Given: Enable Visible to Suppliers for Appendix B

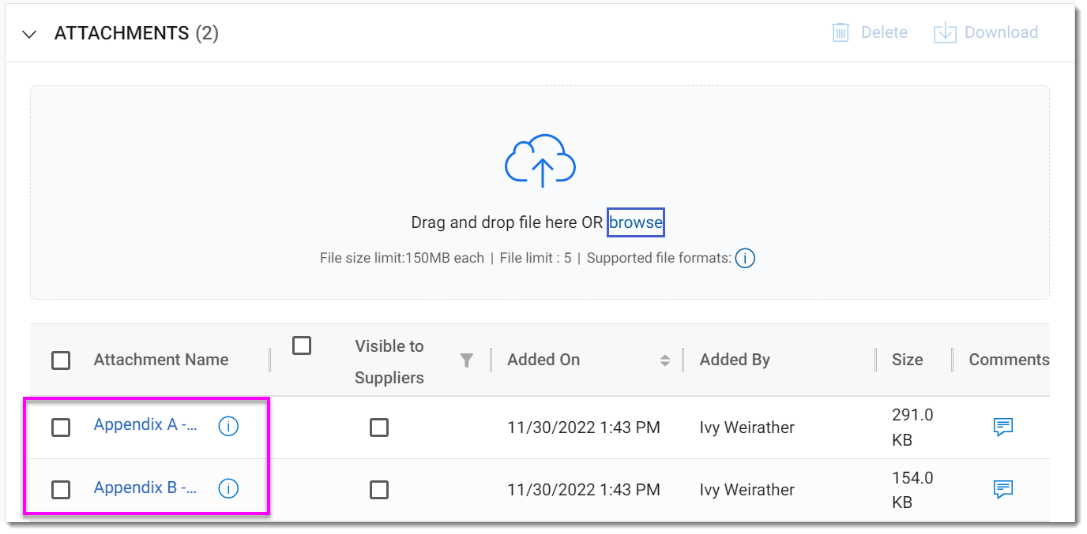Looking at the screenshot, I should click(x=379, y=490).
